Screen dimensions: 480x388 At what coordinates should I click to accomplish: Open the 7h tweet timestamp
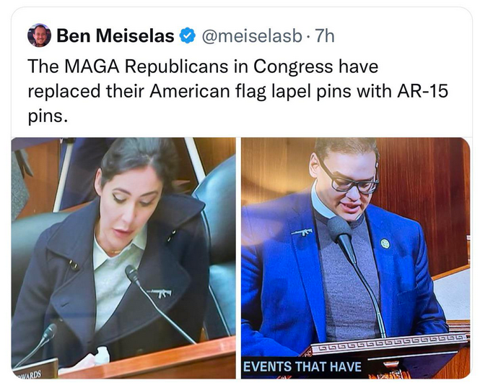click(325, 35)
